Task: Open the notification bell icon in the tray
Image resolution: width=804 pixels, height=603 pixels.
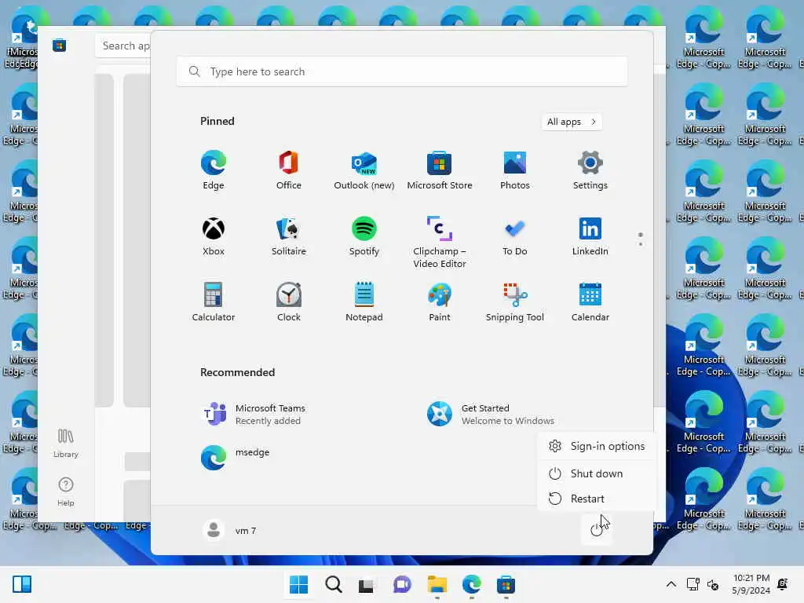Action: click(x=783, y=583)
